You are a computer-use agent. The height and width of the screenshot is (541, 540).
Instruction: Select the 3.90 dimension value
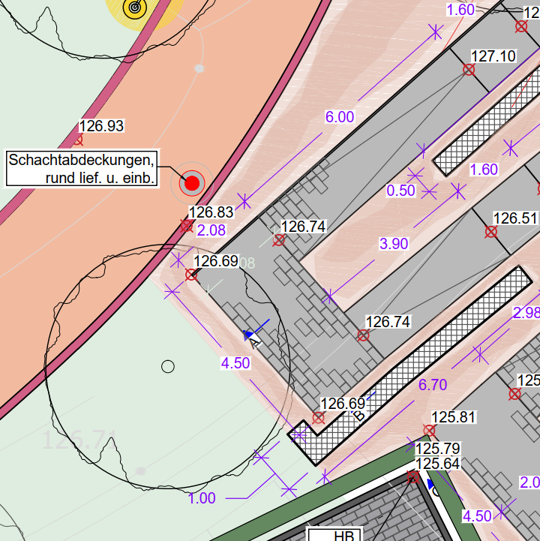394,244
